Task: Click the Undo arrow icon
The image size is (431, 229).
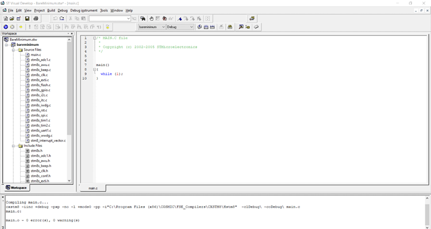Action: 55,19
